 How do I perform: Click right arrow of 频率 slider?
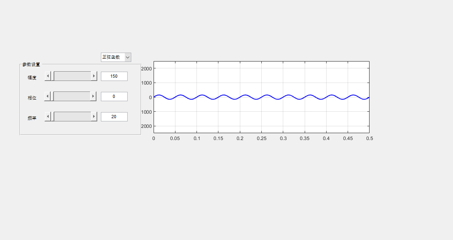tap(94, 117)
